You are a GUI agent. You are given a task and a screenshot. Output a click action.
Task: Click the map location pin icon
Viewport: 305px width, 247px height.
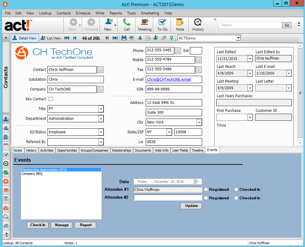point(171,38)
